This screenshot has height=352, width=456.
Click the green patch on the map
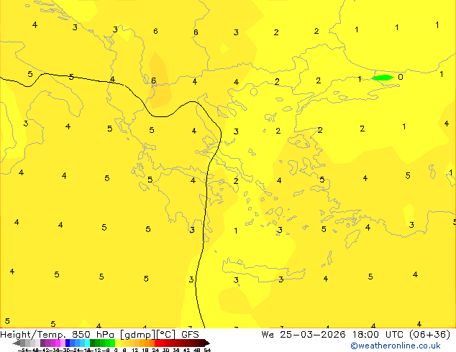click(x=382, y=78)
